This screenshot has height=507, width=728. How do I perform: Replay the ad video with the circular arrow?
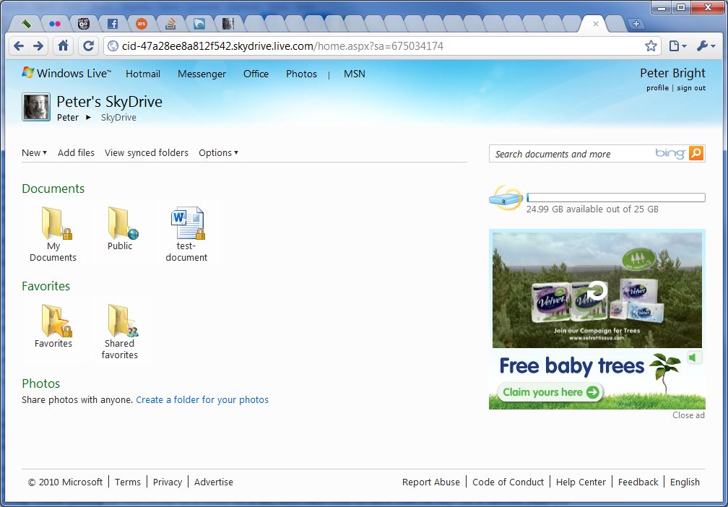click(597, 292)
